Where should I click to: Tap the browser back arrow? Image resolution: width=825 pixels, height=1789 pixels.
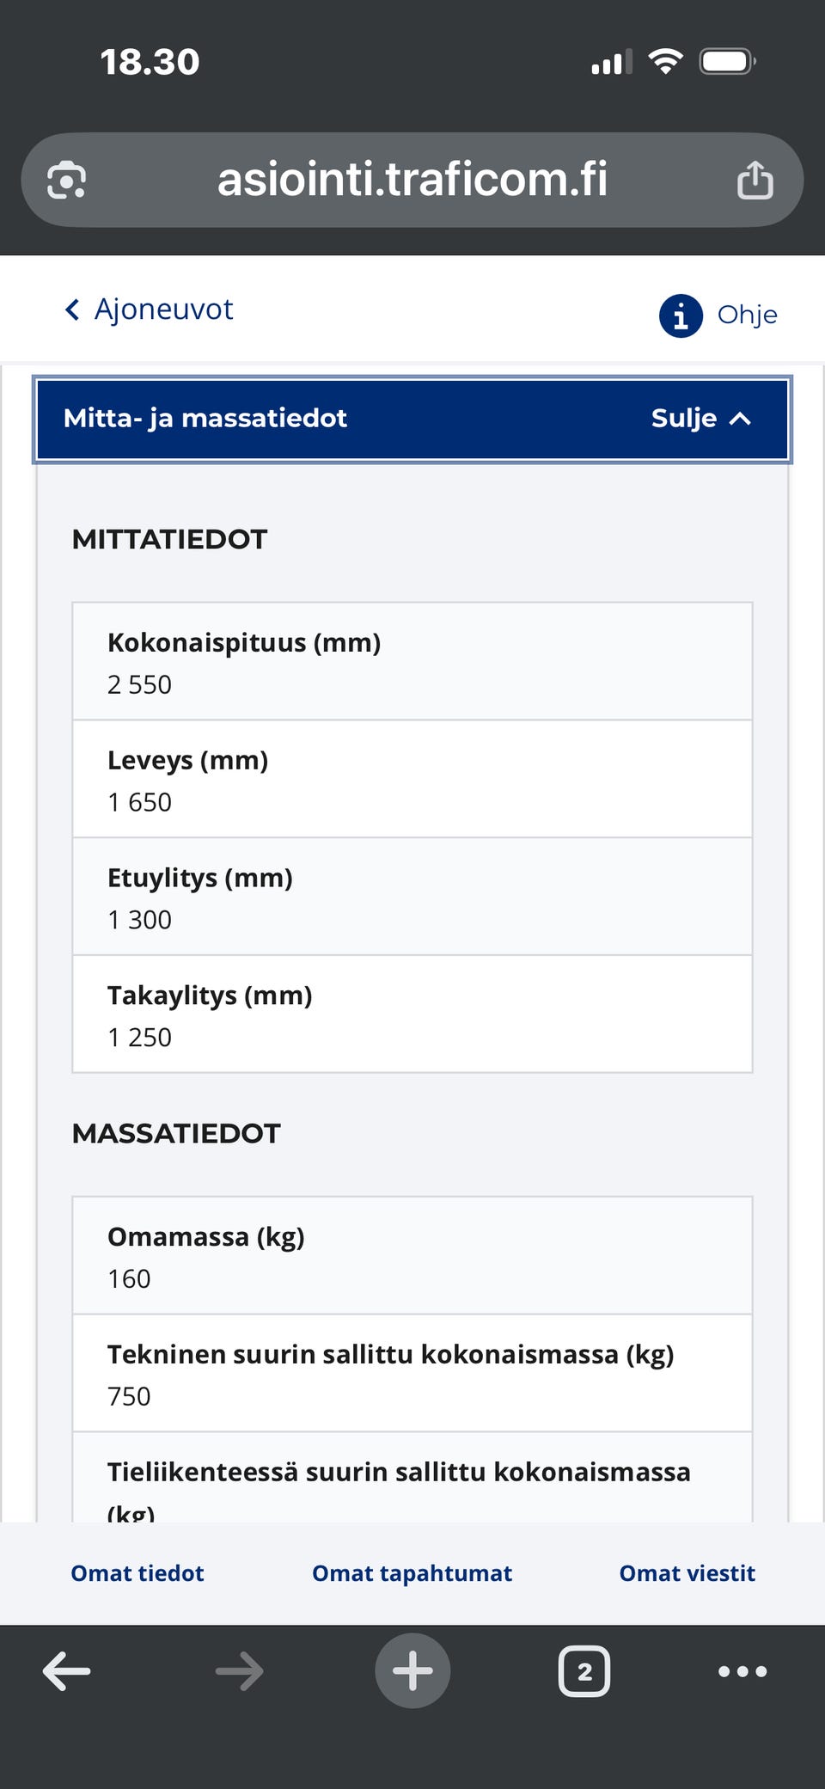tap(67, 1671)
